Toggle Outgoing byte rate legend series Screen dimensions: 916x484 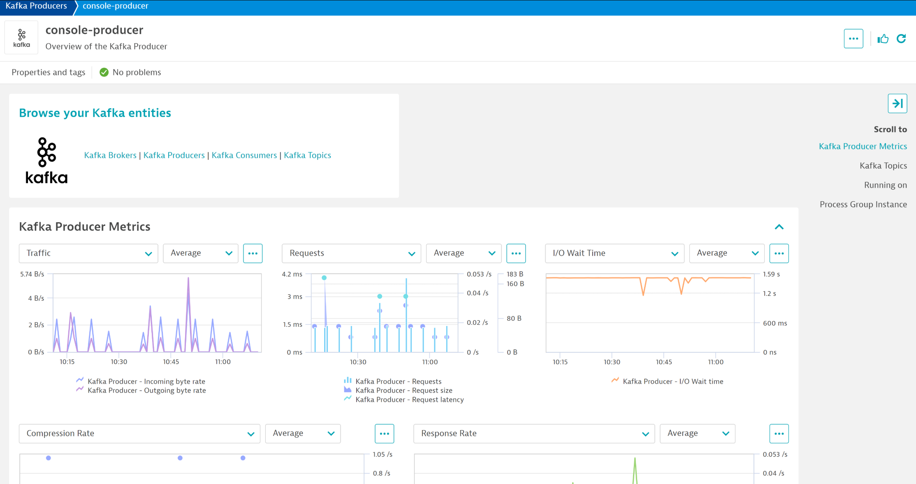(x=146, y=391)
